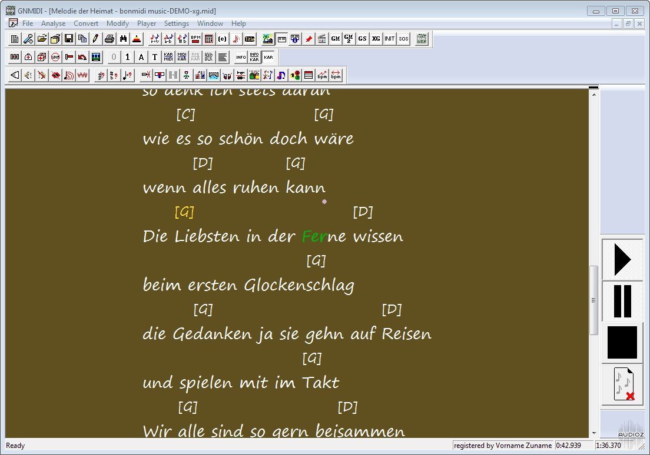Open a file with the folder icon
Viewport: 650px width, 455px height.
tap(42, 39)
